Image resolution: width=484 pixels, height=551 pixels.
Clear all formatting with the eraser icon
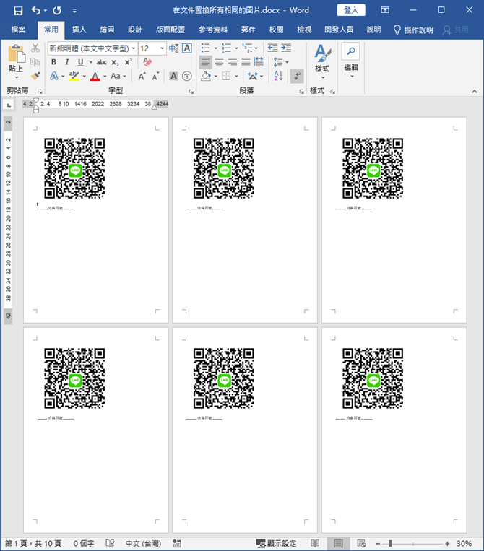pyautogui.click(x=147, y=62)
